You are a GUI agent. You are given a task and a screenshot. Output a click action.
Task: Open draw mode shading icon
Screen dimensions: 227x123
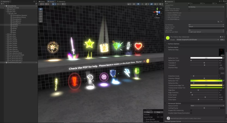[x=129, y=4]
